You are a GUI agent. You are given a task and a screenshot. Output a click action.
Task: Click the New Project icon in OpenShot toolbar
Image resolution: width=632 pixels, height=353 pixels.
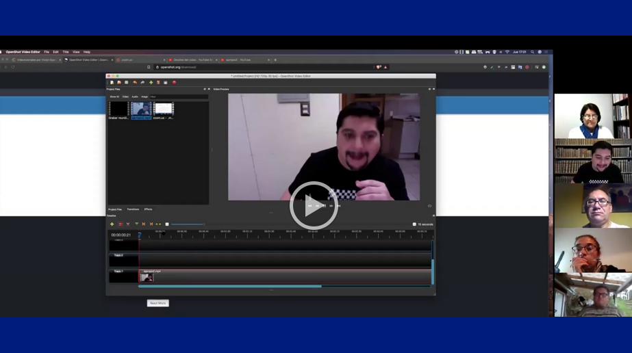click(x=112, y=83)
